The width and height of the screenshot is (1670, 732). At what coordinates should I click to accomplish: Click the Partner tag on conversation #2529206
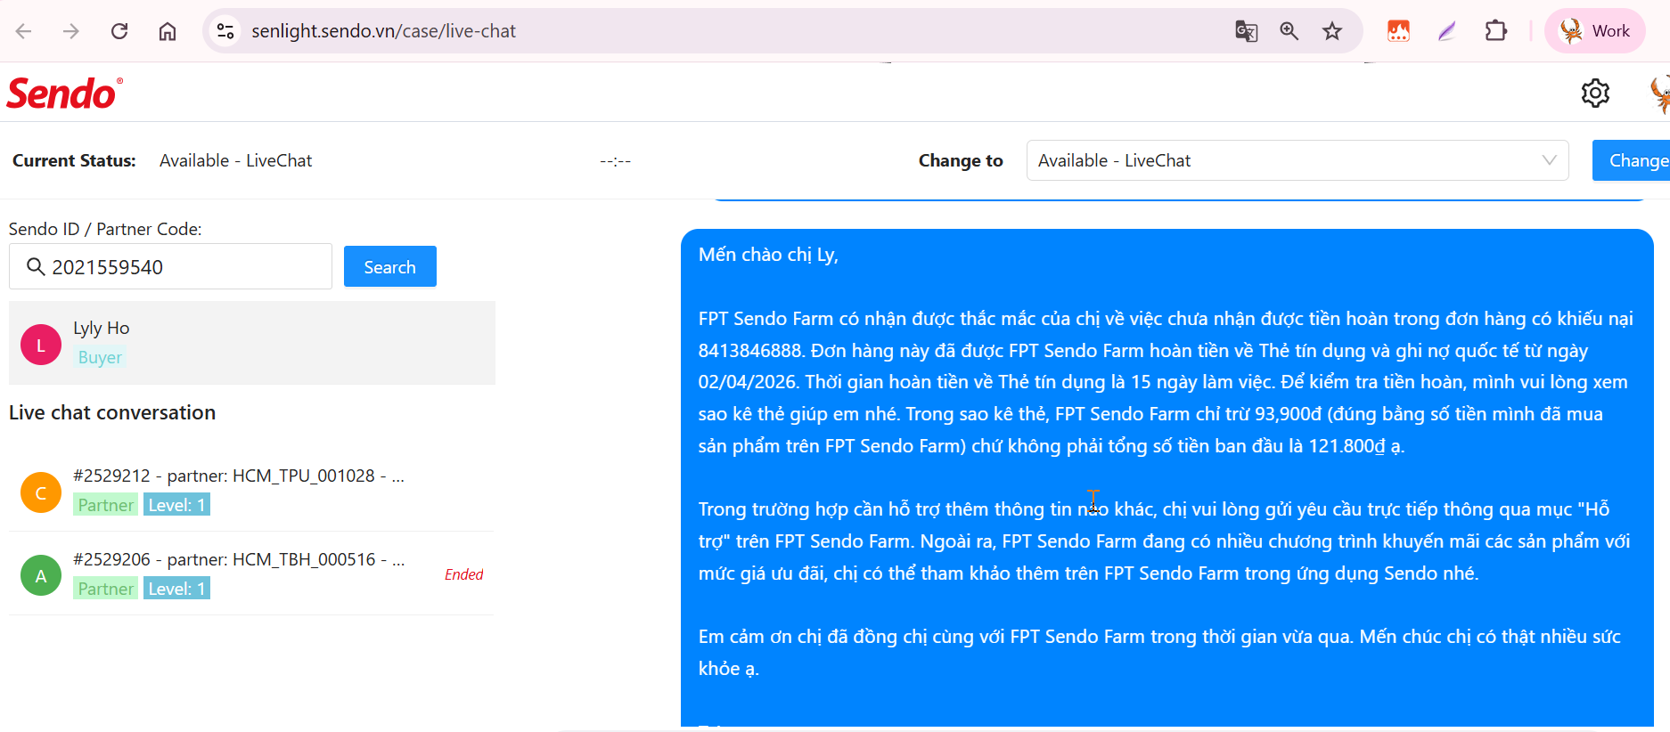pos(105,589)
